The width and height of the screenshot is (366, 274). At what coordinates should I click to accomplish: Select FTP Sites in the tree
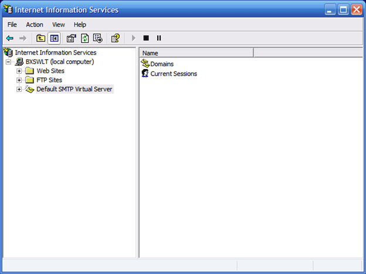pyautogui.click(x=49, y=80)
